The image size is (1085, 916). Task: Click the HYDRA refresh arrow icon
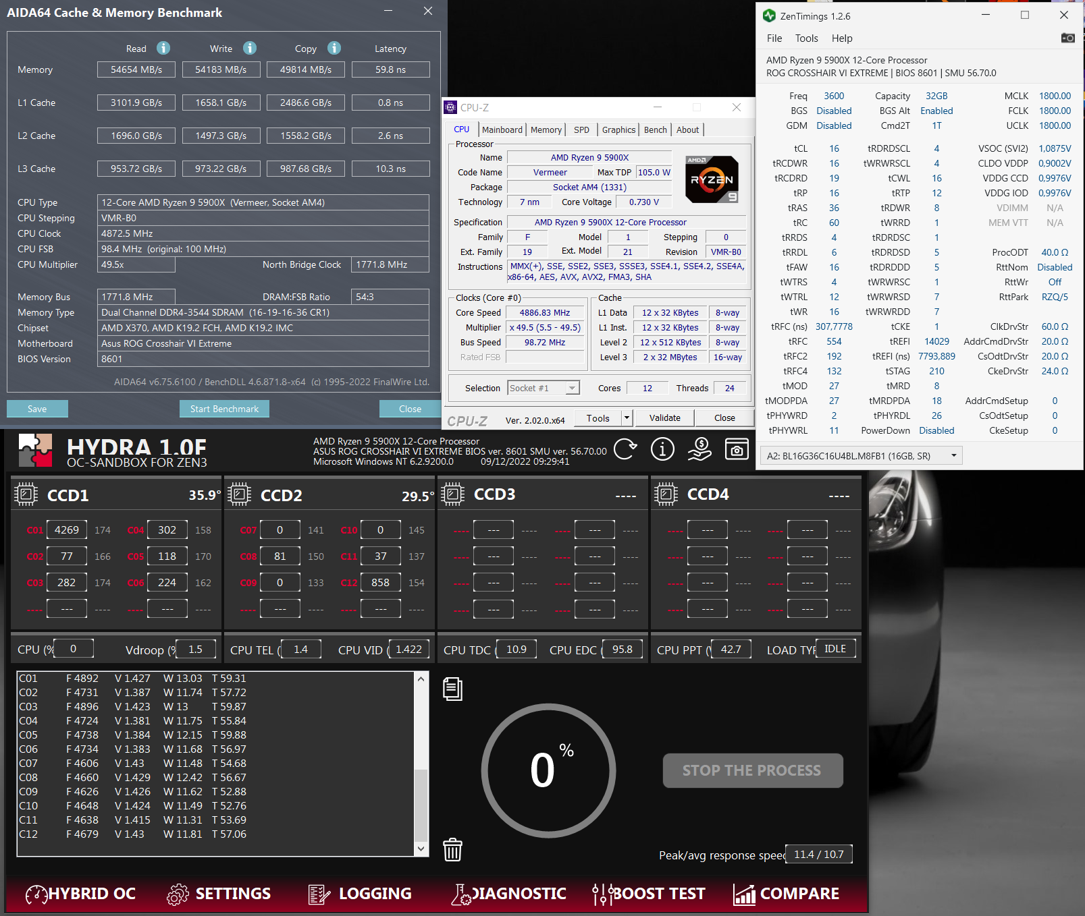point(625,449)
